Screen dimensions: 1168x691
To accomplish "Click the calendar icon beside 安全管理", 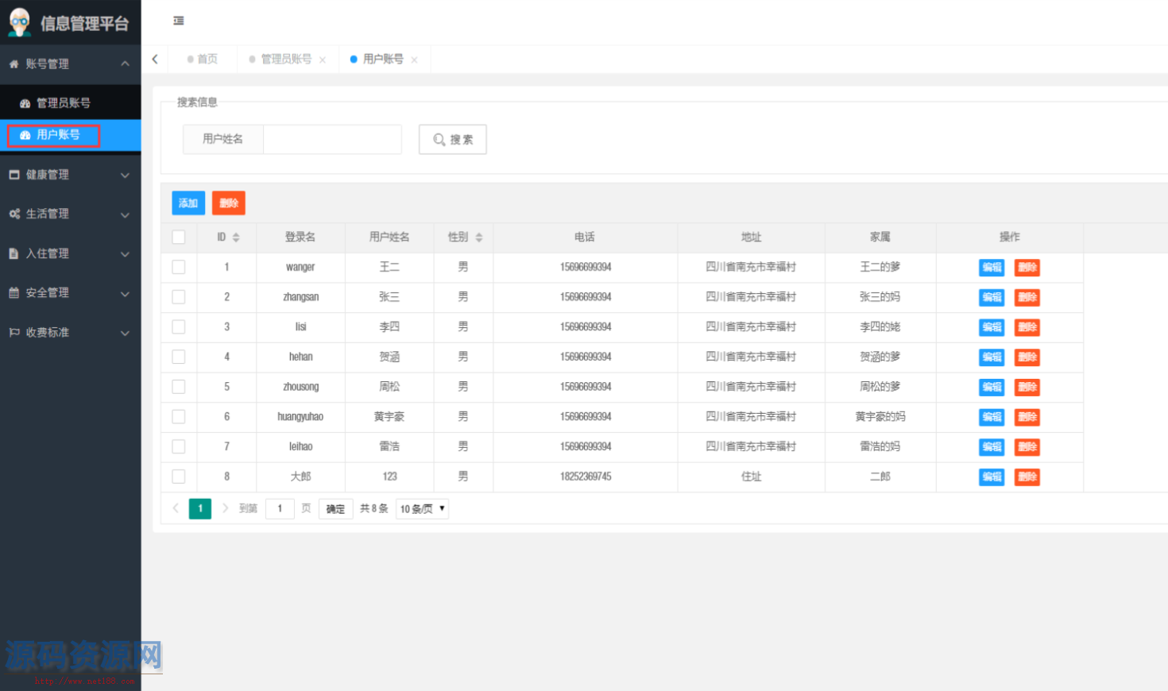I will click(14, 293).
